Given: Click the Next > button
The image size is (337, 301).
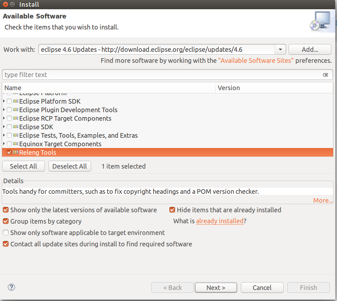Looking at the screenshot, I should pos(216,288).
